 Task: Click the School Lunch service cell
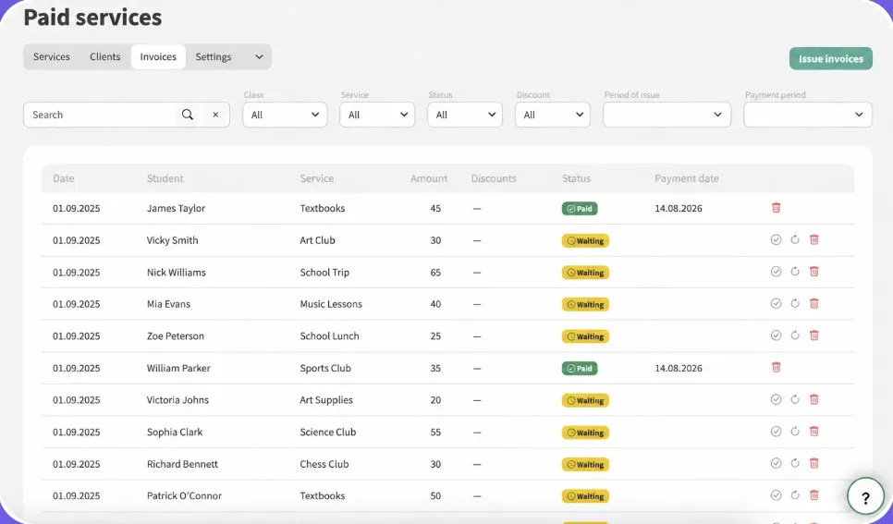point(329,336)
